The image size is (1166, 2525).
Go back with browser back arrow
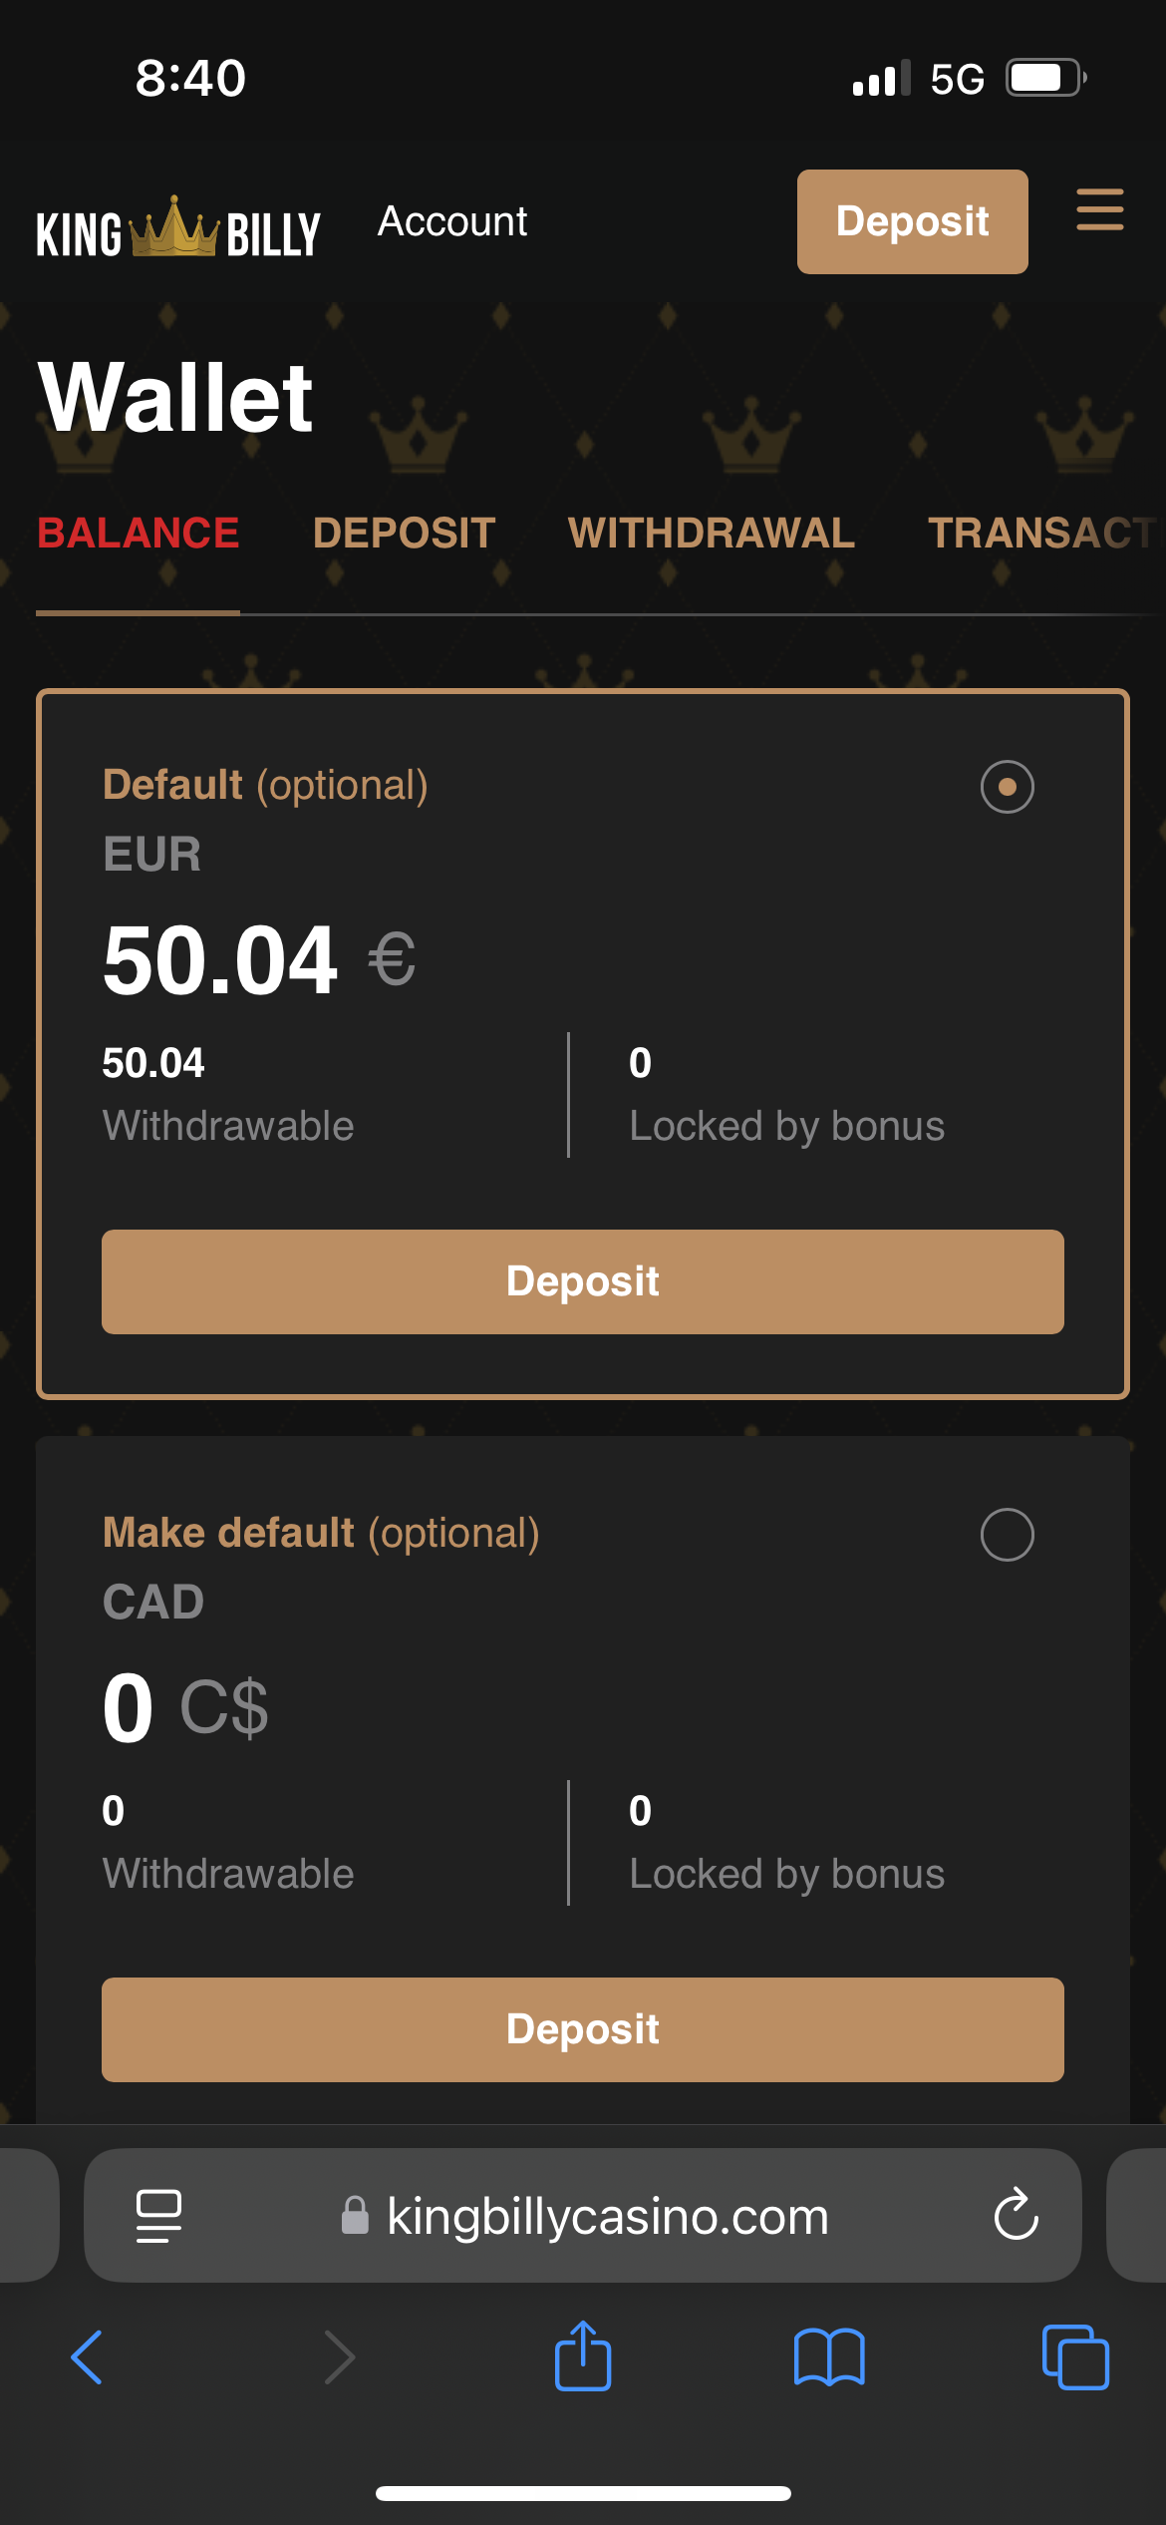[88, 2356]
